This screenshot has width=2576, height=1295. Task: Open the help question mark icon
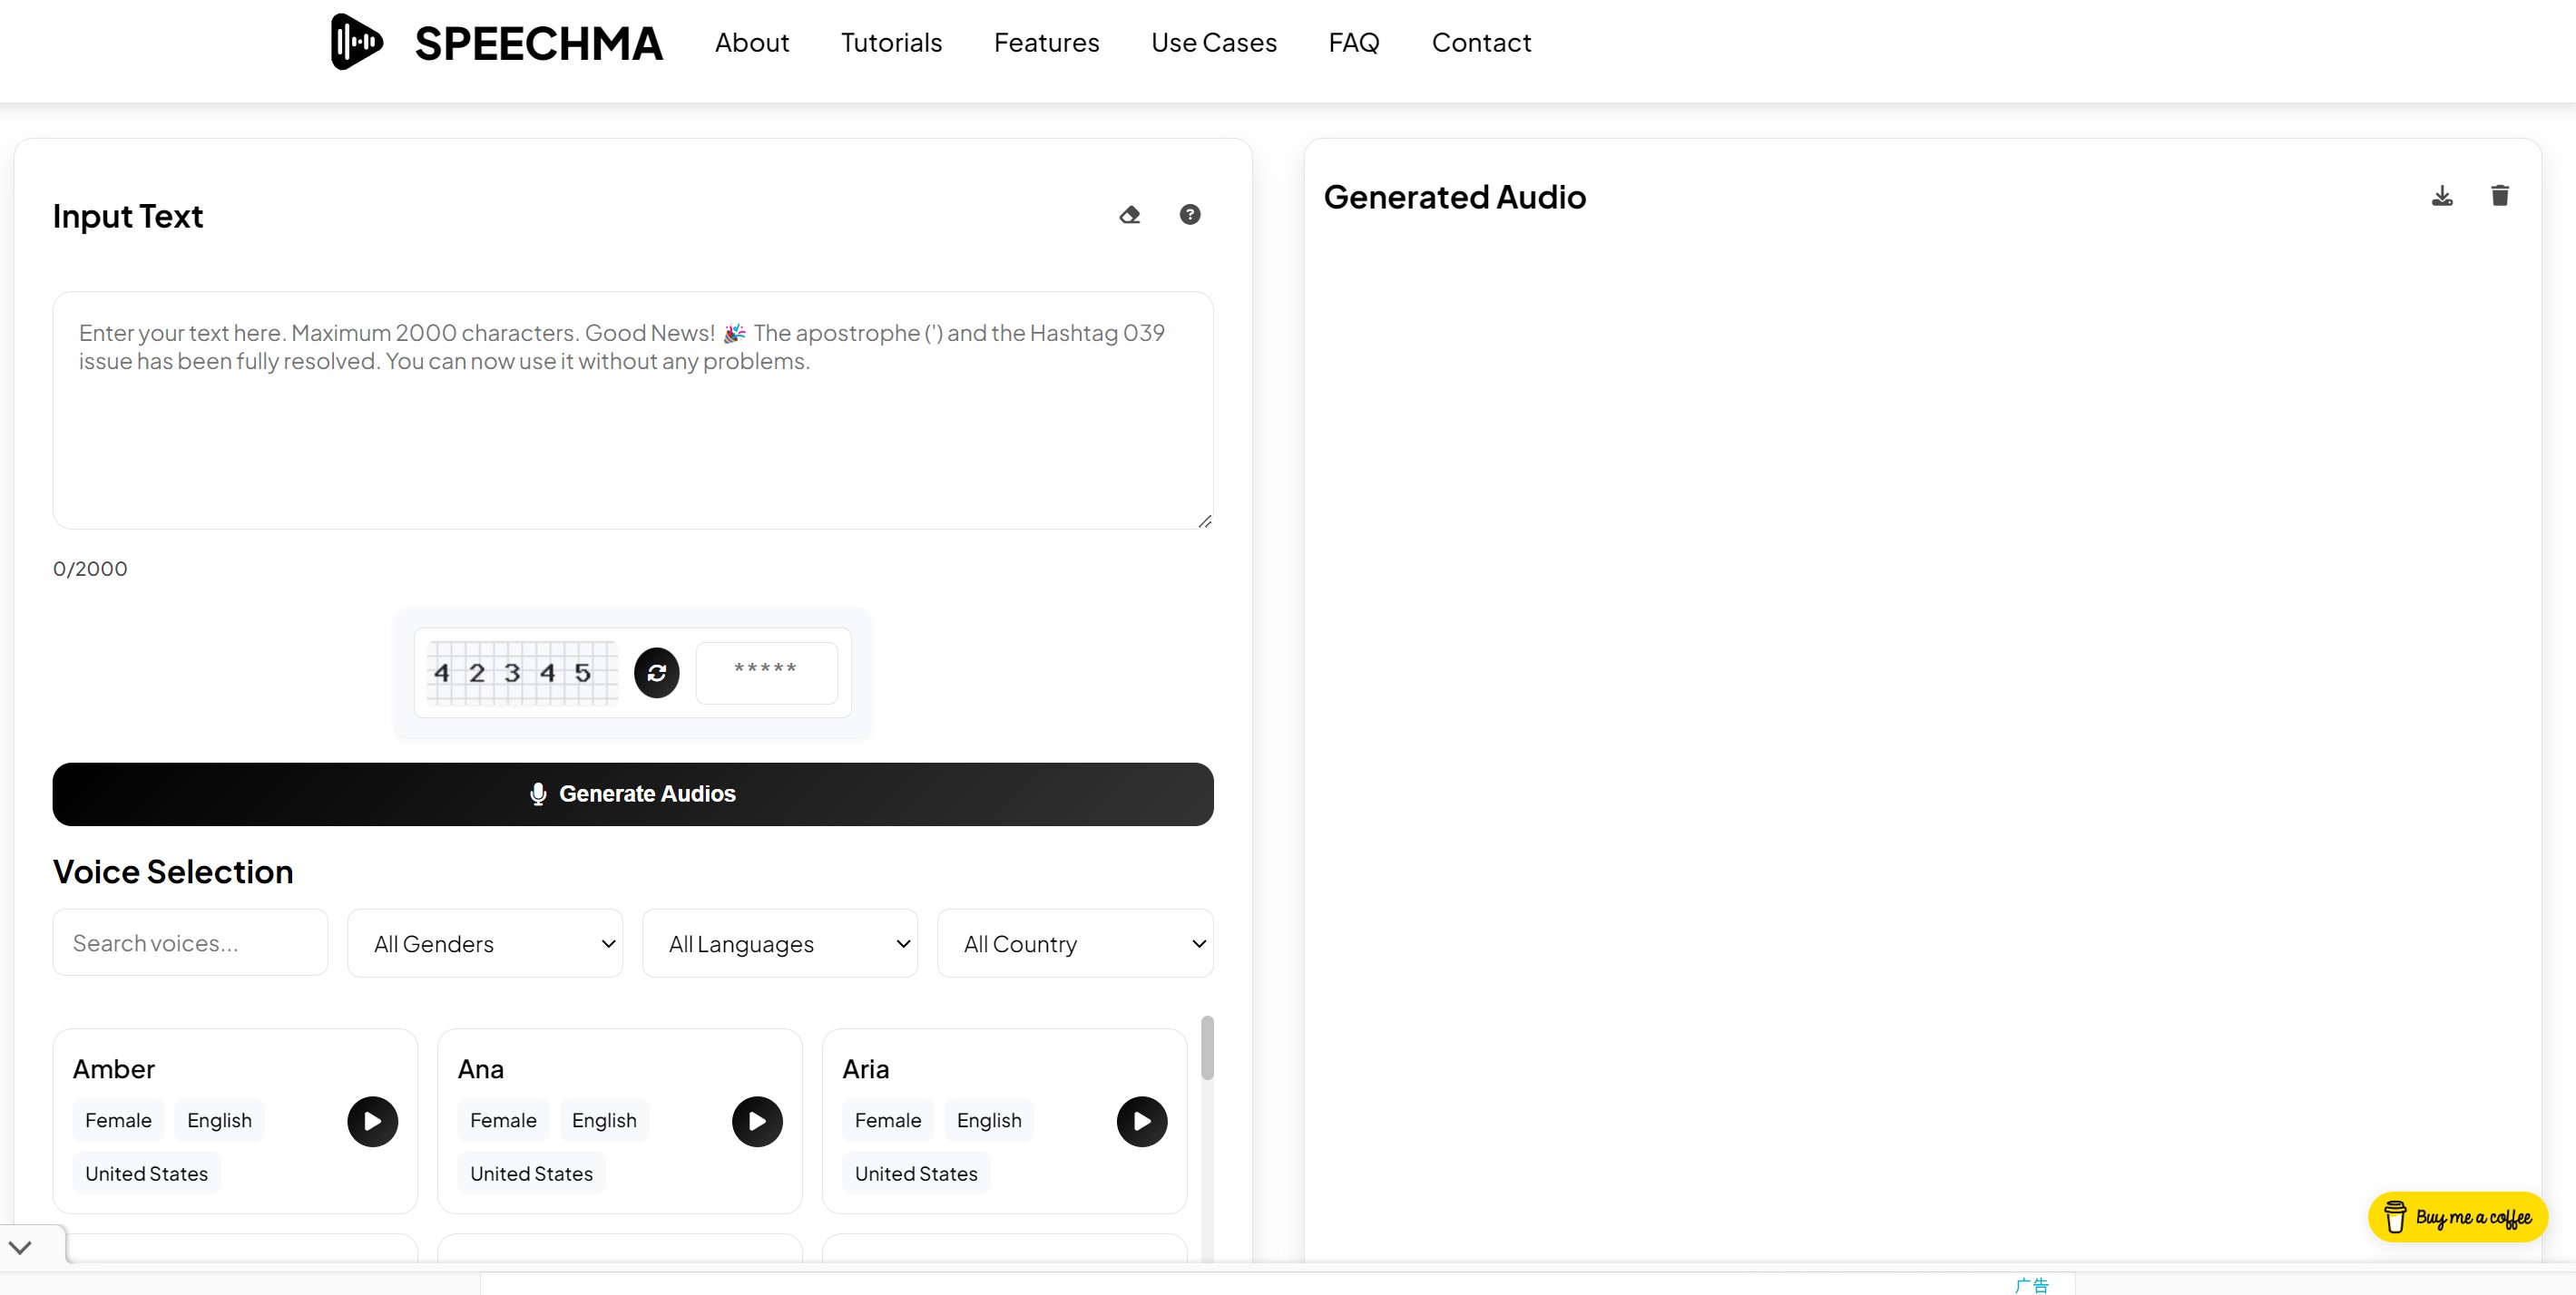click(x=1189, y=215)
